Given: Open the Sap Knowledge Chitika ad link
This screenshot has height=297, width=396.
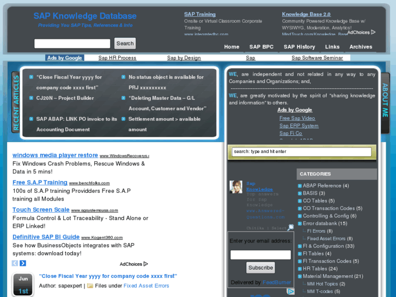Looking at the screenshot, I should (x=259, y=186).
